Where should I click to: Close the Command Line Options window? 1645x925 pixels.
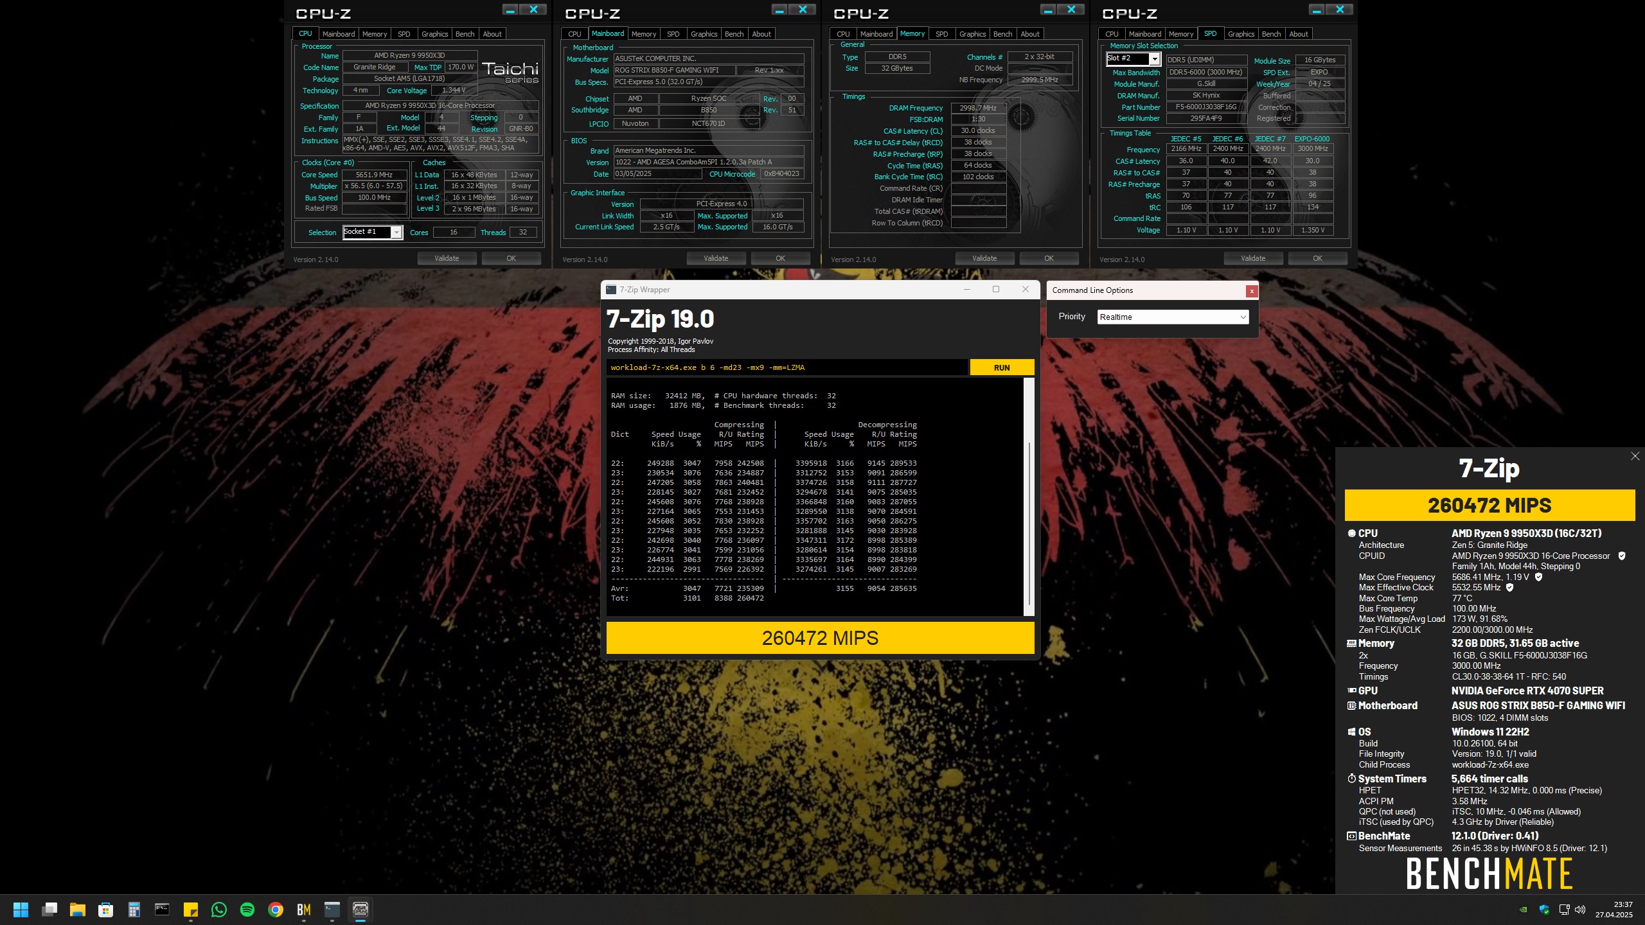click(x=1251, y=291)
